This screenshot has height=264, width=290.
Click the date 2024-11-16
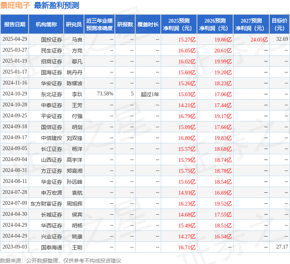(15, 83)
